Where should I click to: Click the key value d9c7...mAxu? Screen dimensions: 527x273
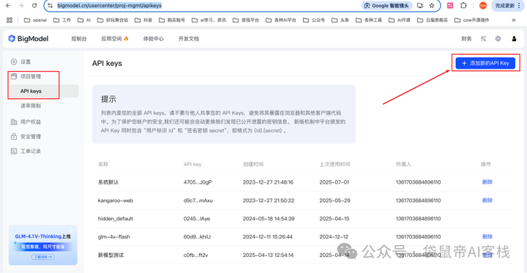(x=198, y=201)
